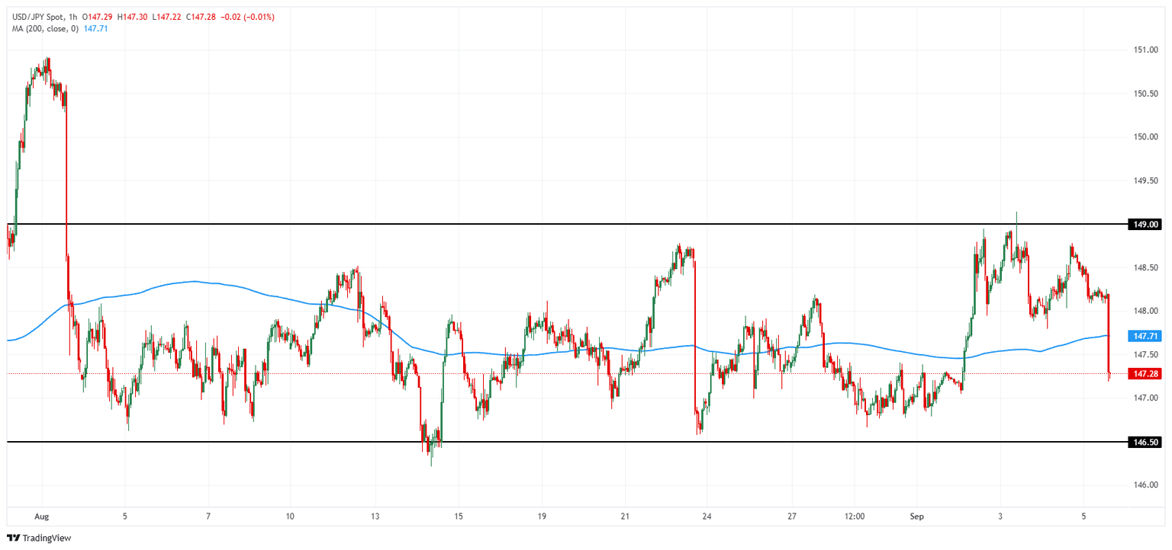The height and width of the screenshot is (550, 1172).
Task: Click the TradingView wordmark link
Action: (47, 537)
